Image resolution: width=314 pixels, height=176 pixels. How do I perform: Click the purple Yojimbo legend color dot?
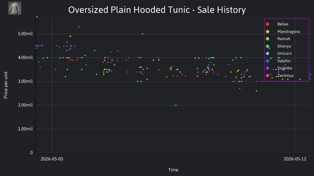coord(268,68)
